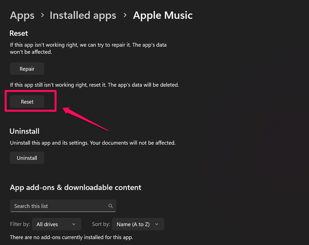
Task: Click the chevron before Apple Music
Action: (125, 16)
